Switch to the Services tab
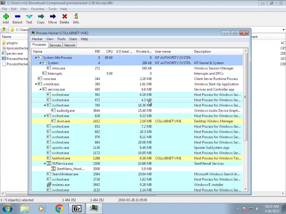 tap(55, 45)
